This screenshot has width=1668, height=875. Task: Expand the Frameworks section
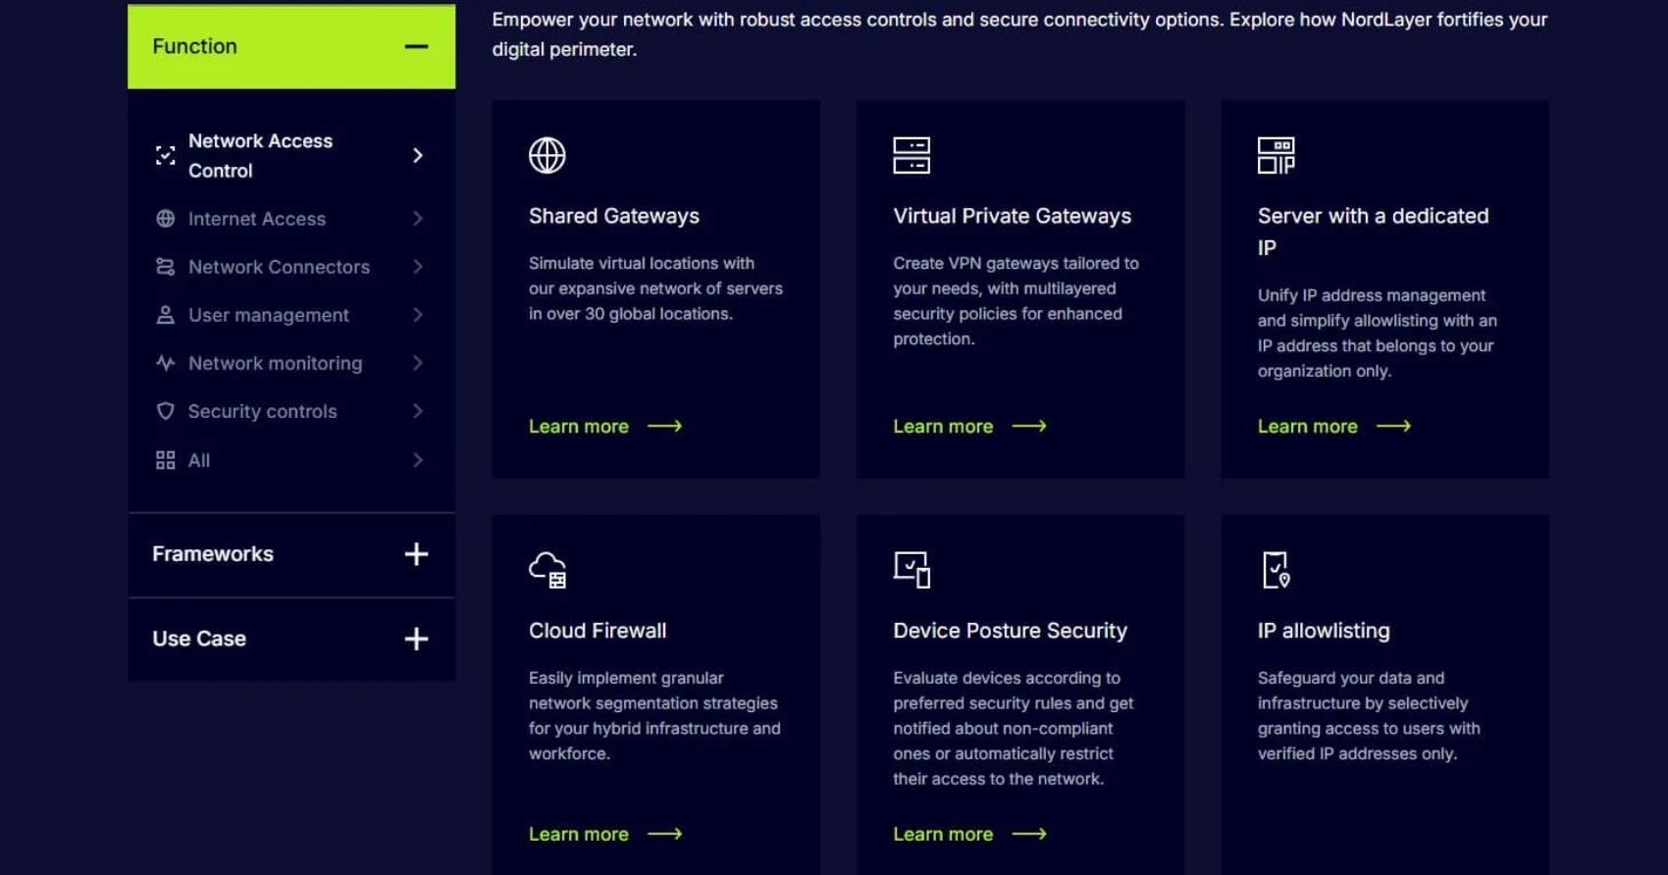416,554
